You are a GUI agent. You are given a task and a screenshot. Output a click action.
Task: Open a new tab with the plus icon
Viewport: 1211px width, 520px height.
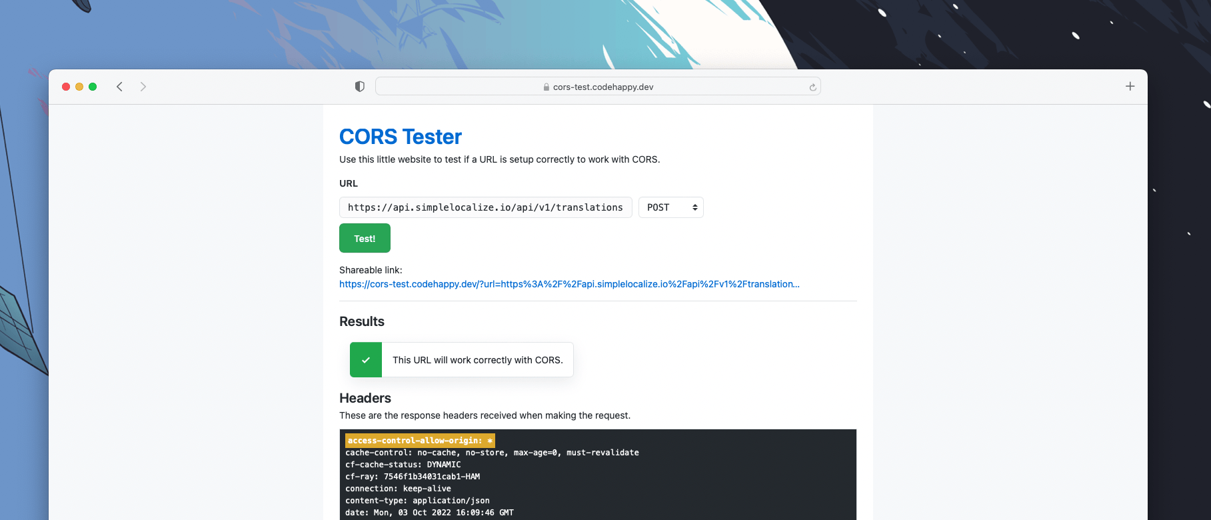point(1130,86)
